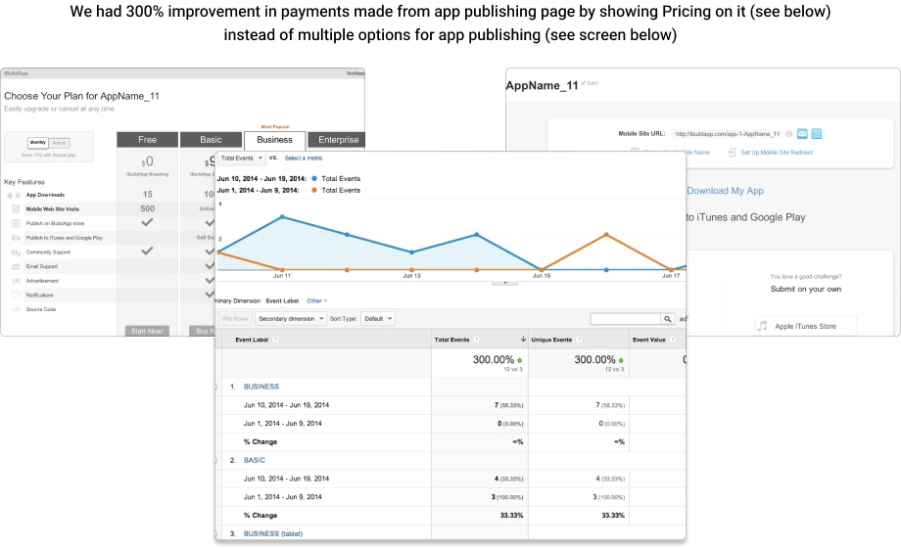This screenshot has width=901, height=548.
Task: Open the Other primary dimension dropdown
Action: click(316, 301)
